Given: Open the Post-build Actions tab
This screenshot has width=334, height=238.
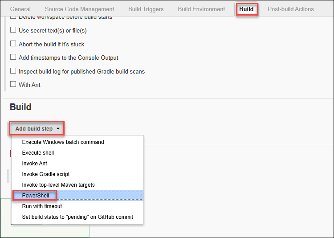Looking at the screenshot, I should [x=291, y=9].
